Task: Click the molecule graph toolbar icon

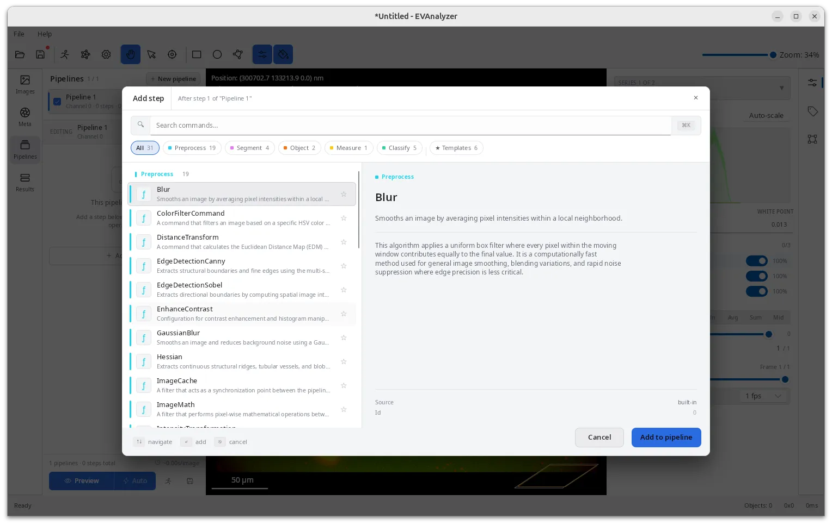Action: click(x=85, y=54)
